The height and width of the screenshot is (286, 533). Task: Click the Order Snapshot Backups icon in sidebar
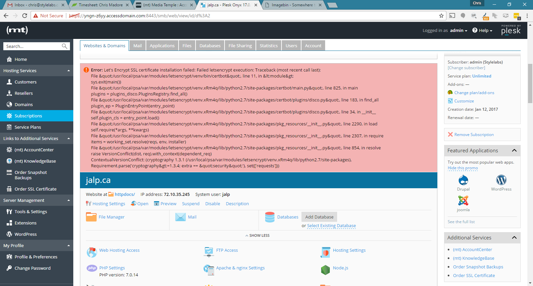tap(9, 172)
